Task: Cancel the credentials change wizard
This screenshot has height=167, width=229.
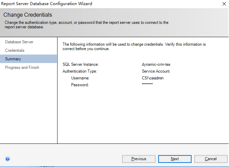Action: [x=211, y=159]
